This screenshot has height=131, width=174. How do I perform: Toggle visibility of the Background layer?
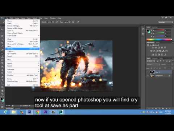(148, 76)
